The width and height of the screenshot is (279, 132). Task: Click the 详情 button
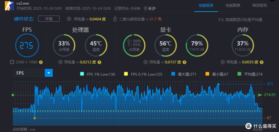click(49, 19)
